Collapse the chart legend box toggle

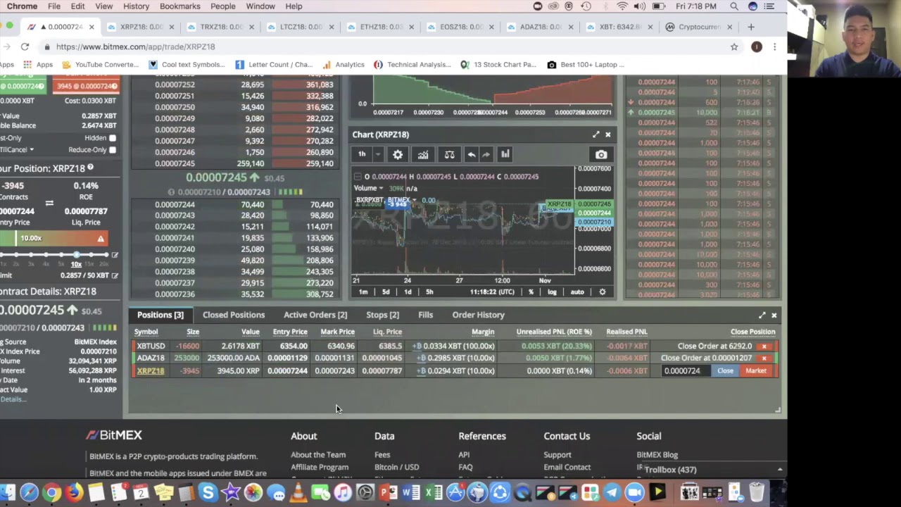tap(358, 177)
